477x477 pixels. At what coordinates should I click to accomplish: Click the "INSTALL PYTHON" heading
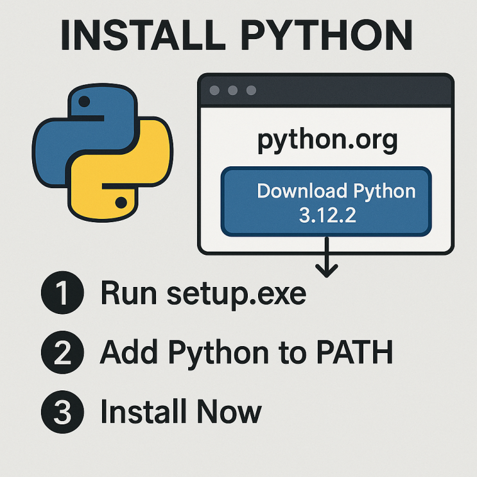(236, 35)
